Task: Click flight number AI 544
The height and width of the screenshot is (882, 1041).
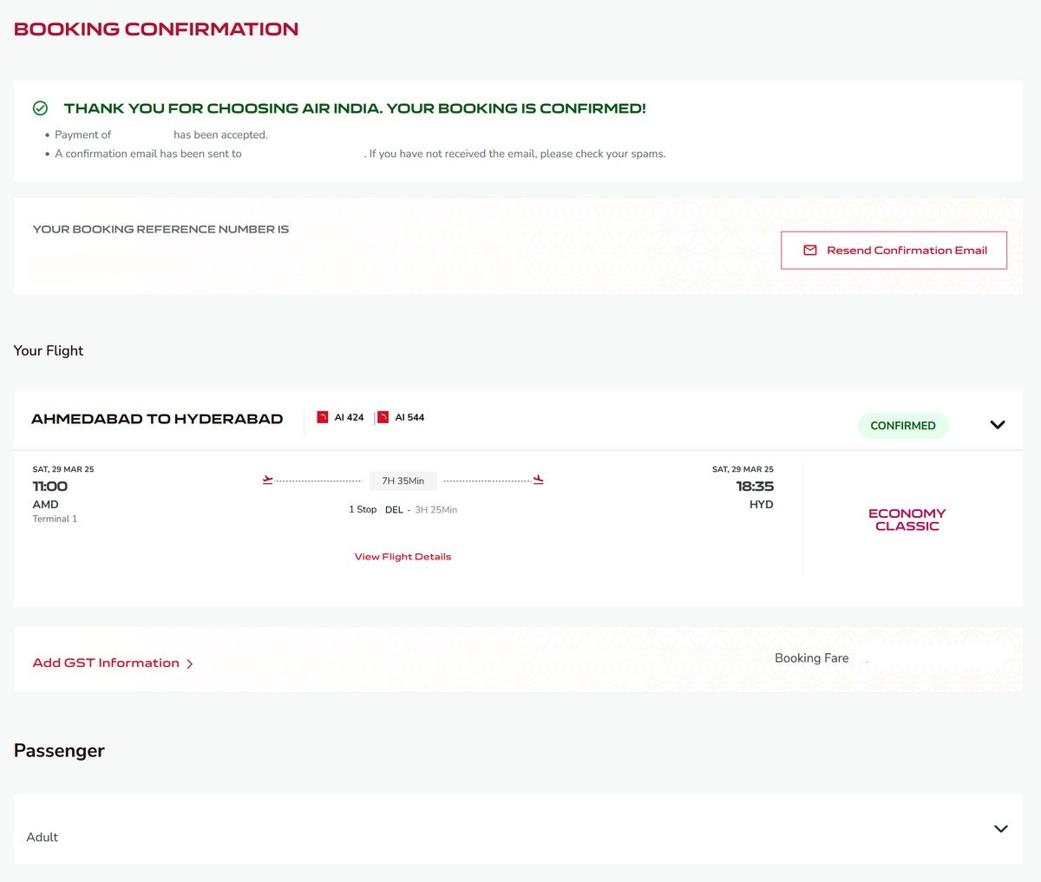Action: tap(409, 417)
